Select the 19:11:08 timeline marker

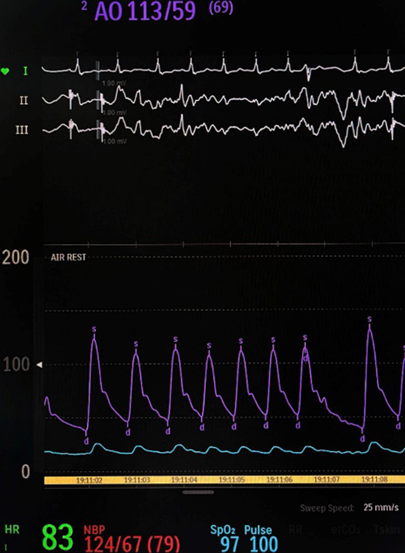374,480
